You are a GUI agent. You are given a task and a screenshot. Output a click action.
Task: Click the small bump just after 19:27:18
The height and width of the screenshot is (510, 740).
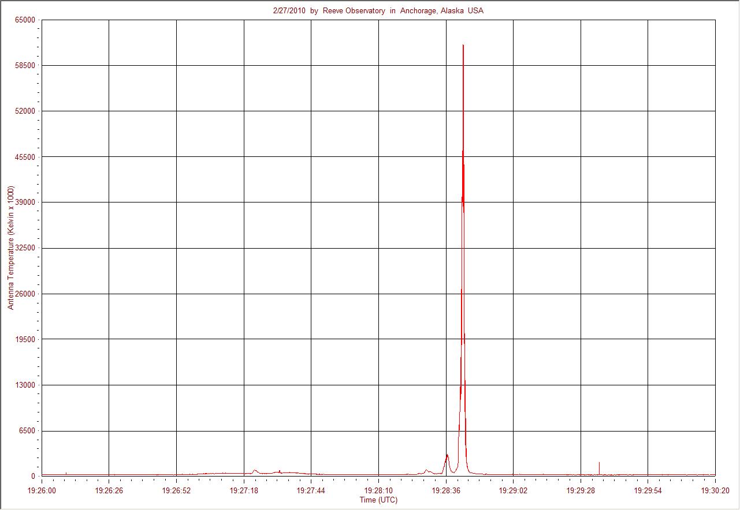coord(255,470)
